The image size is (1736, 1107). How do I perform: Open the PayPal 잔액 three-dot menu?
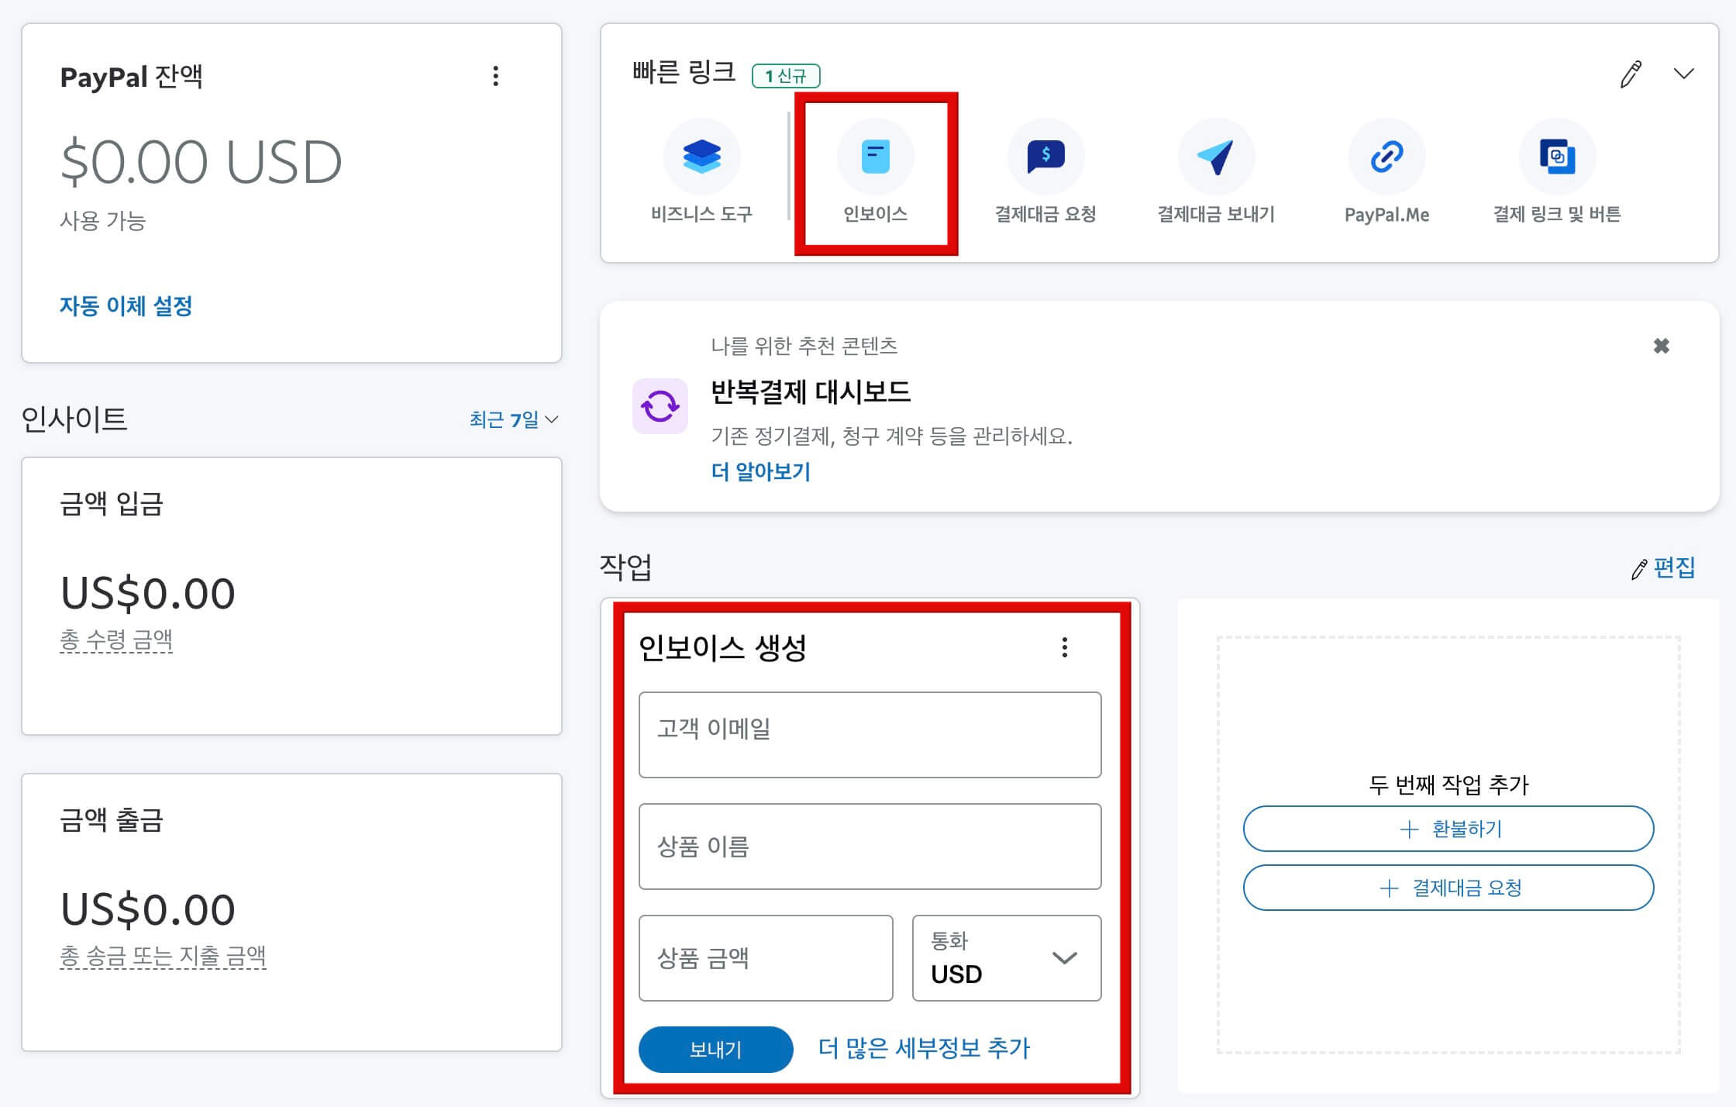point(496,76)
